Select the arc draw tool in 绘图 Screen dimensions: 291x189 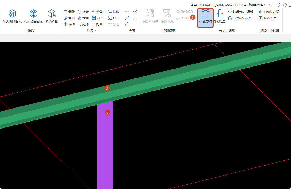click(127, 24)
